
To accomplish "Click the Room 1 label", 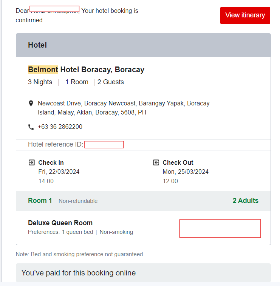I will click(40, 201).
